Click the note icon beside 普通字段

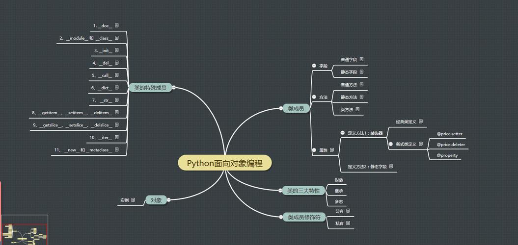(361, 59)
